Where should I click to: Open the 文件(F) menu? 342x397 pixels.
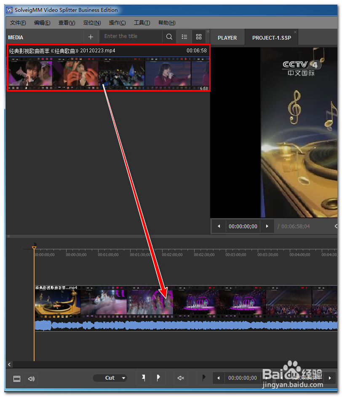[x=18, y=23]
